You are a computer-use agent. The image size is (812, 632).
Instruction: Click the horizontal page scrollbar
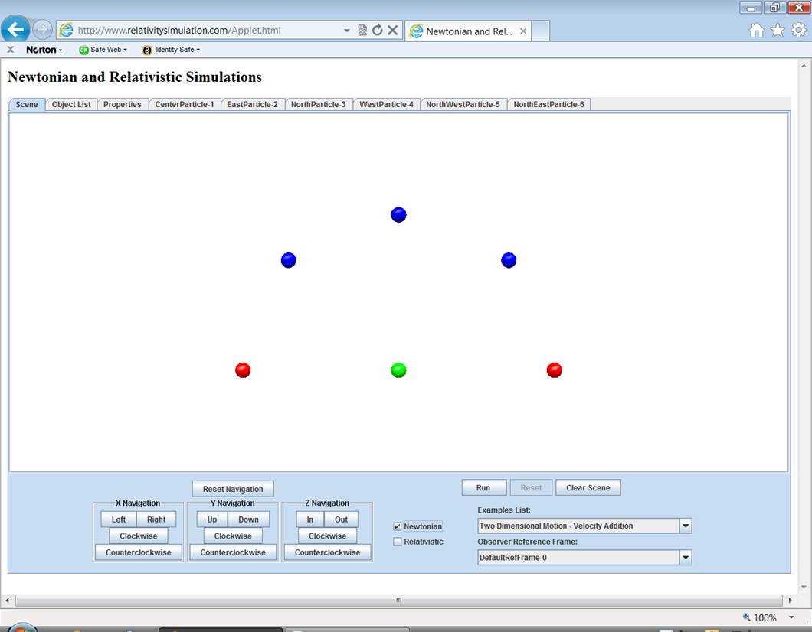(398, 601)
